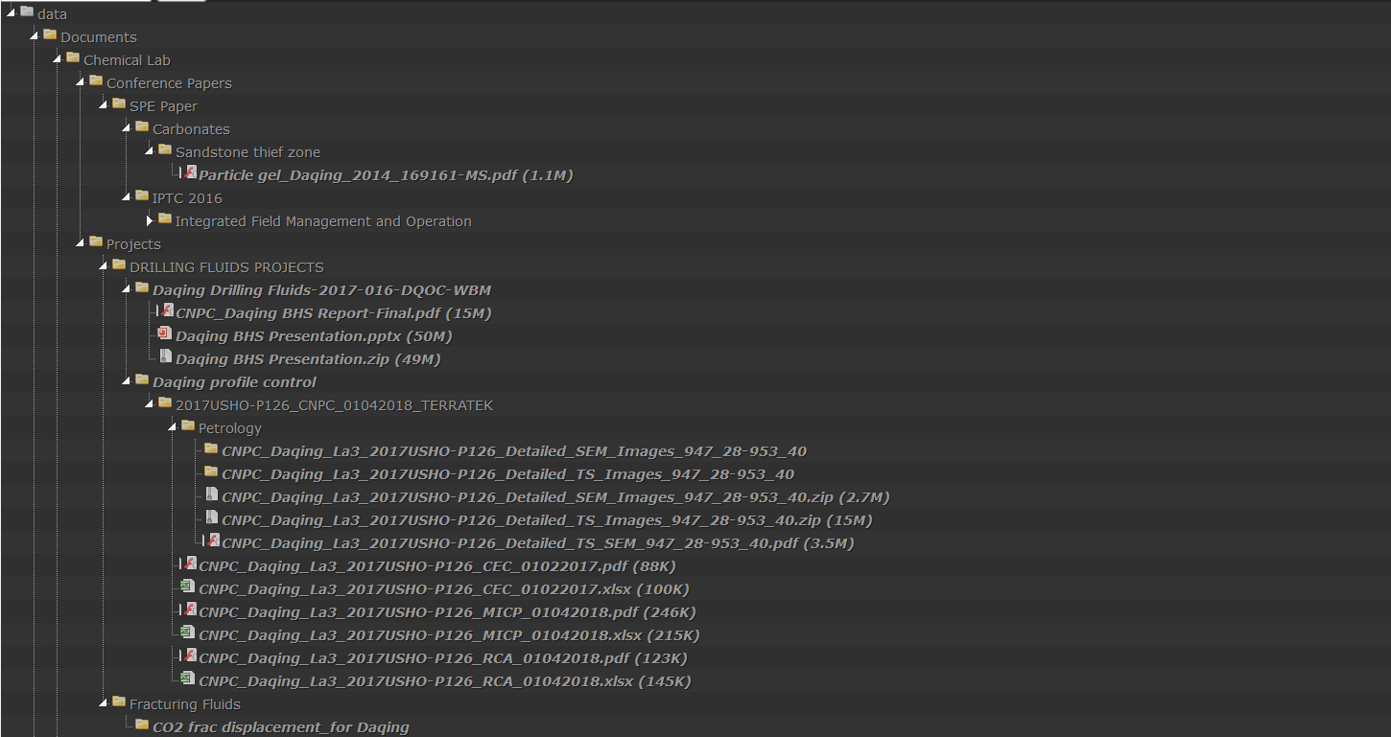Click the Carbonates folder icon
The image size is (1391, 737).
(x=142, y=127)
